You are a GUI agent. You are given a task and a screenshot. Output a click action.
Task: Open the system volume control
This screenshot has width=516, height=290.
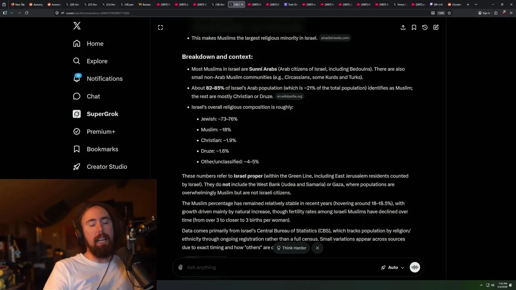[493, 285]
